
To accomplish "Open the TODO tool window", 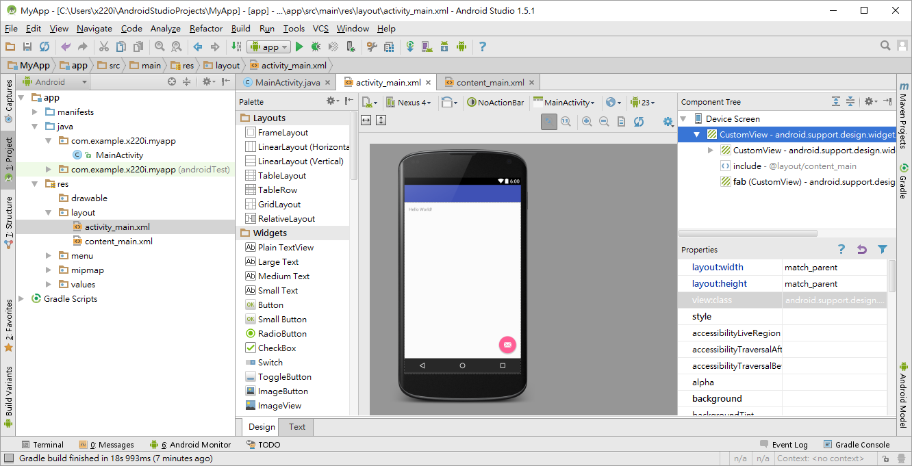I will coord(263,445).
